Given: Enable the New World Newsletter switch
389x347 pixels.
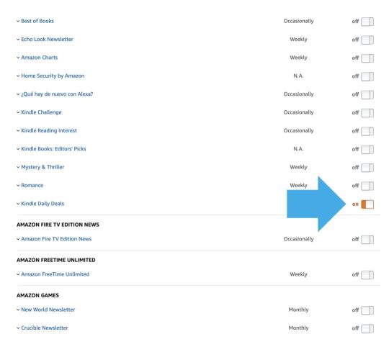Looking at the screenshot, I should click(367, 310).
